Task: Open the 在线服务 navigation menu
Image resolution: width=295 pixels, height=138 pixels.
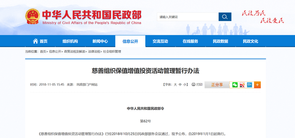Action: coord(190,41)
